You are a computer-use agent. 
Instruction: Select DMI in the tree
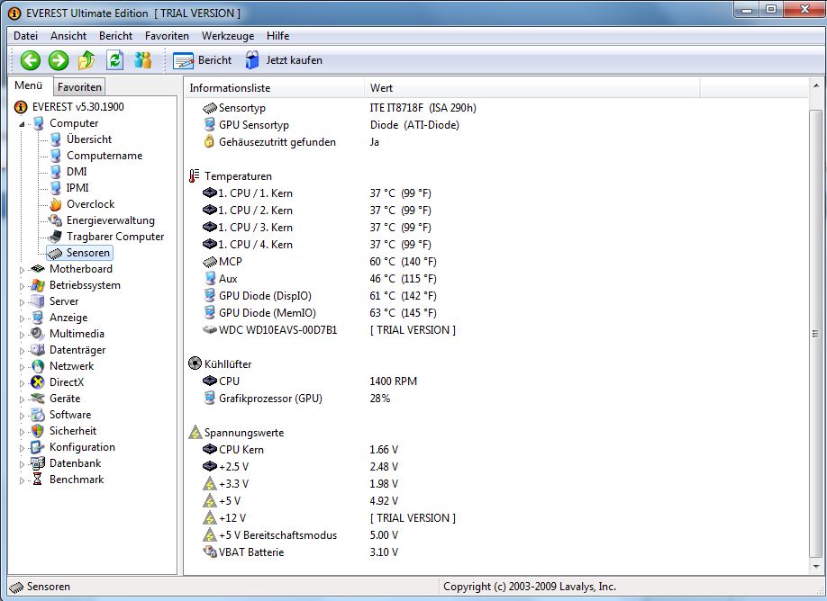pyautogui.click(x=77, y=172)
